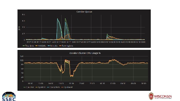The image size is (180, 101).
Task: Click the CPU usage dip near 18:00
Action: click(72, 76)
